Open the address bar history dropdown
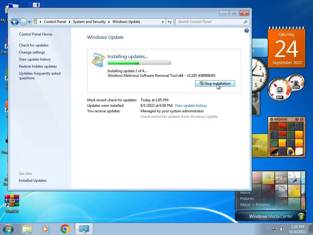This screenshot has height=235, width=313. click(163, 22)
